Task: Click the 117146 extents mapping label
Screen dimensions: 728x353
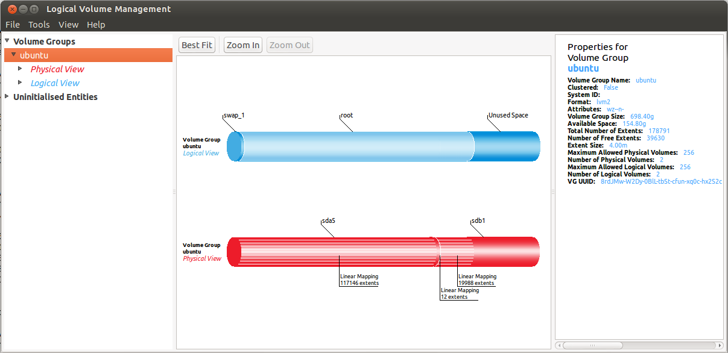Action: click(359, 280)
